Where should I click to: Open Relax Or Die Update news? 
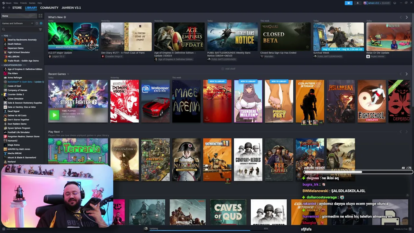pos(389,37)
